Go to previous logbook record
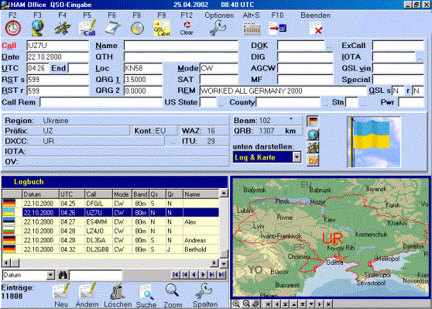Image resolution: width=432 pixels, height=309 pixels. coord(194,275)
